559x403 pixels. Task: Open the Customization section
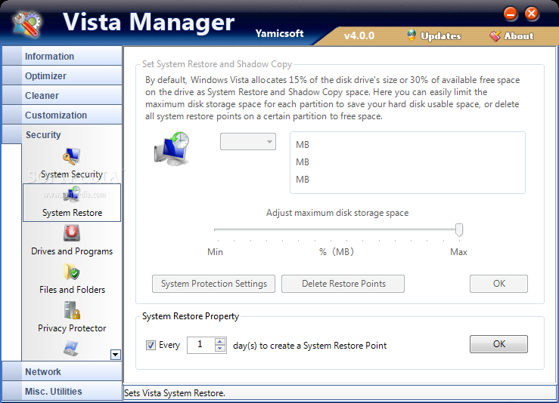point(62,115)
